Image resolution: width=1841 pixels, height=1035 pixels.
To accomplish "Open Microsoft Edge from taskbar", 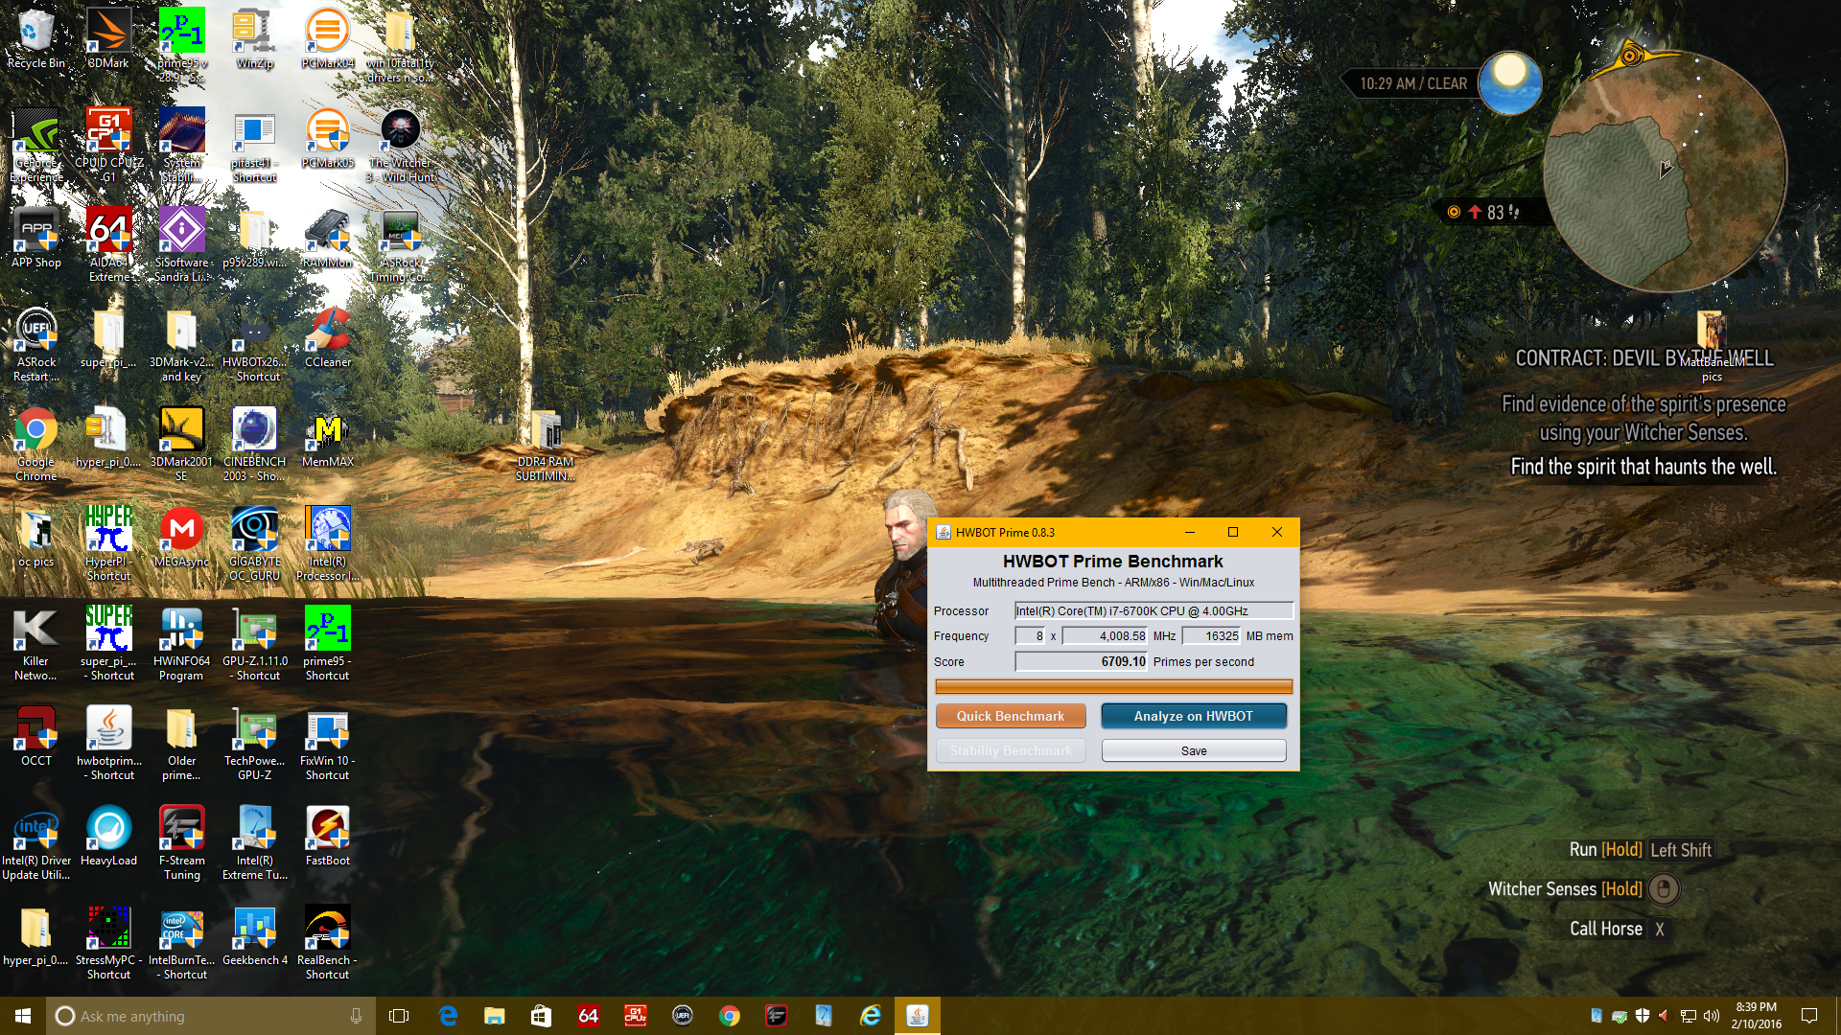I will pos(448,1016).
